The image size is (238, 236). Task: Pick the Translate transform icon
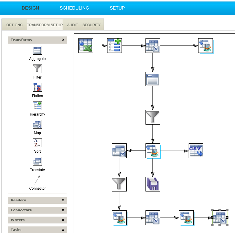tap(37, 161)
